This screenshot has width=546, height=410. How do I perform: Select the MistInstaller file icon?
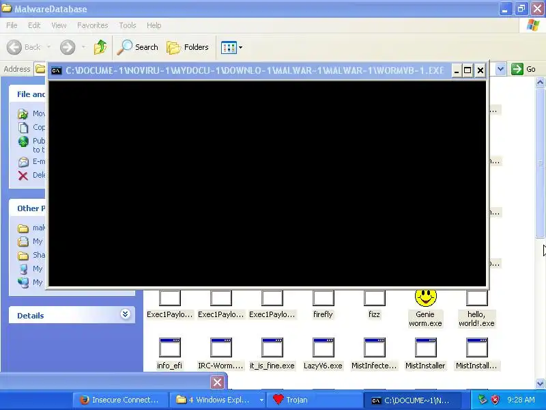tap(425, 347)
